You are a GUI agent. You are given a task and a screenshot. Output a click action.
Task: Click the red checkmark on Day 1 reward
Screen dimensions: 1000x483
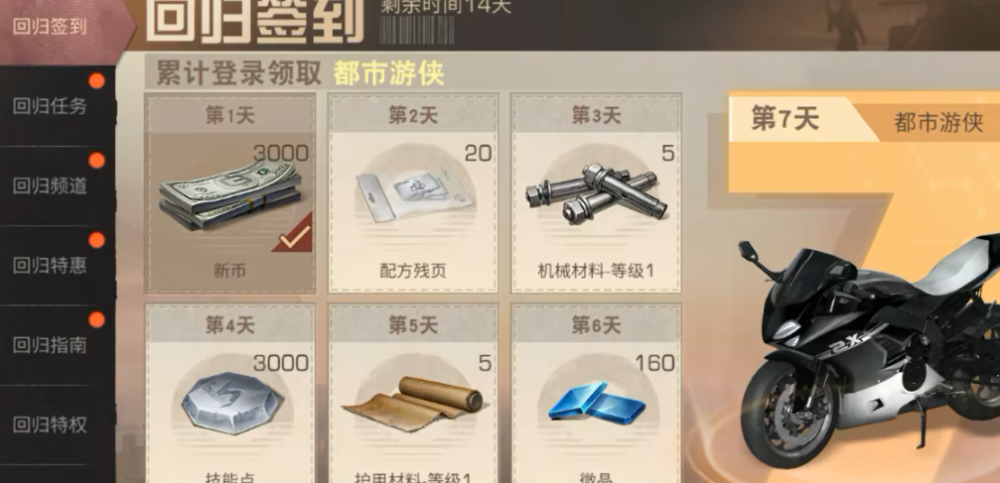coord(293,235)
